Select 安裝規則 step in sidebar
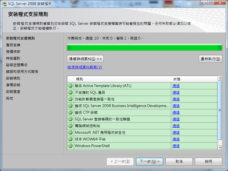The width and height of the screenshot is (228, 171). 13,78
